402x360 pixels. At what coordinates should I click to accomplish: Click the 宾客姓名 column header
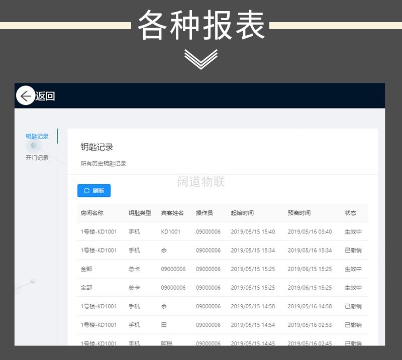point(172,213)
